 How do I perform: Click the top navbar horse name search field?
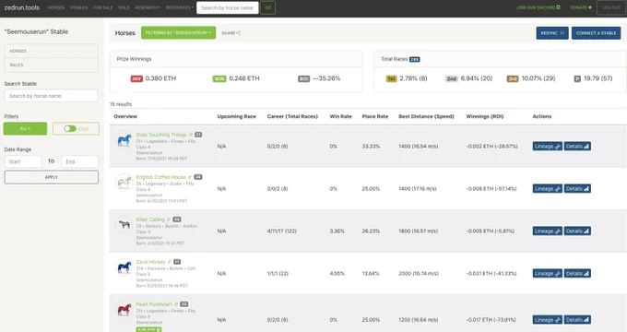pyautogui.click(x=227, y=7)
